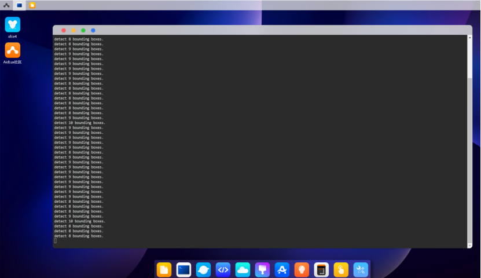Click the AidLux logo in top bar
Viewport: 481px width, 278px height.
coord(6,5)
